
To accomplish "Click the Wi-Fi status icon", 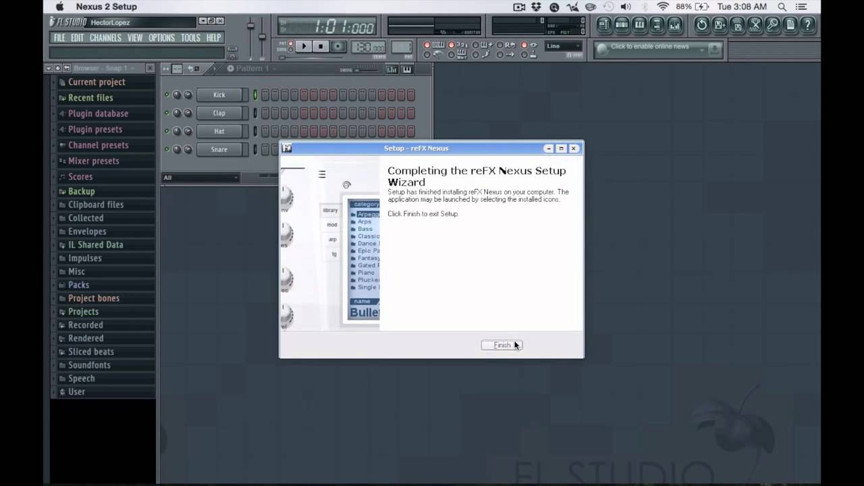I will click(662, 7).
